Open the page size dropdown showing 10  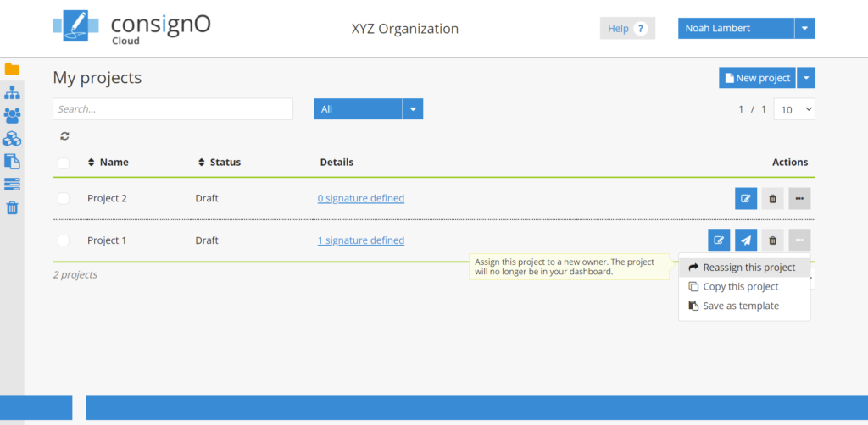coord(794,109)
